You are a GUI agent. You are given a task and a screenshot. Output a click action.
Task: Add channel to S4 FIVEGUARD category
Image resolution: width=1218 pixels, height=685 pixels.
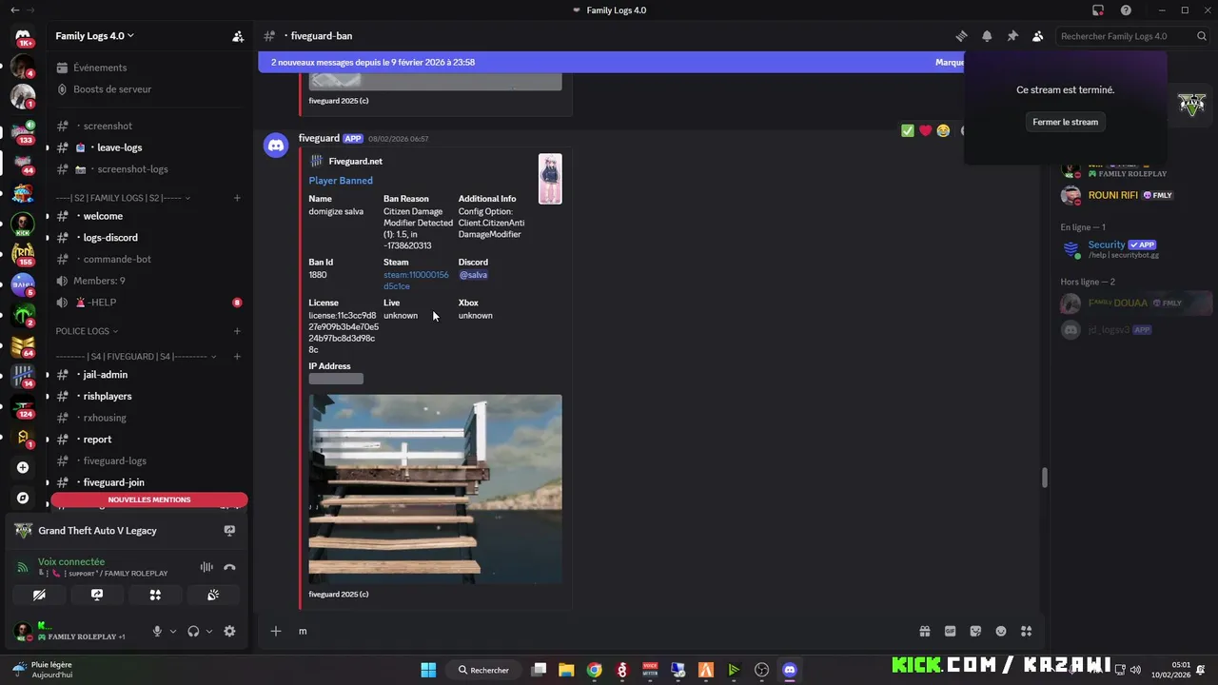tap(237, 357)
